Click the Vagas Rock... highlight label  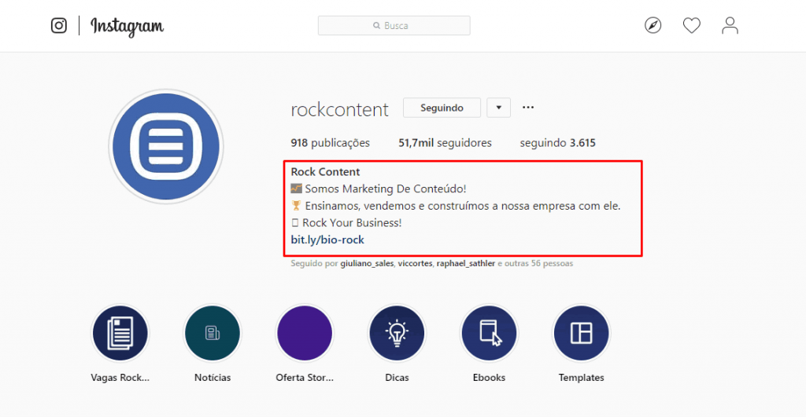pyautogui.click(x=120, y=378)
